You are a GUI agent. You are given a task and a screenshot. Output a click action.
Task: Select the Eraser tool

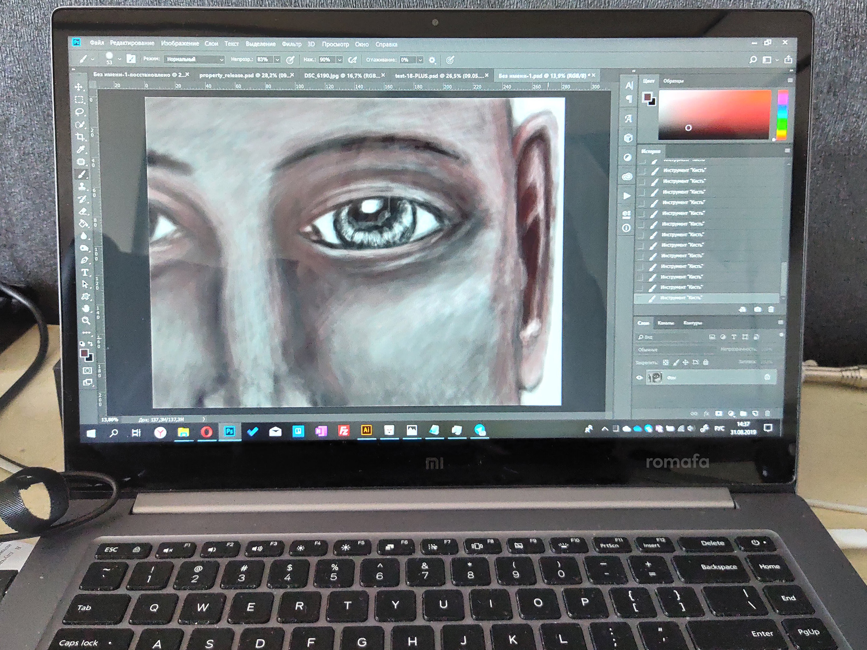[83, 211]
